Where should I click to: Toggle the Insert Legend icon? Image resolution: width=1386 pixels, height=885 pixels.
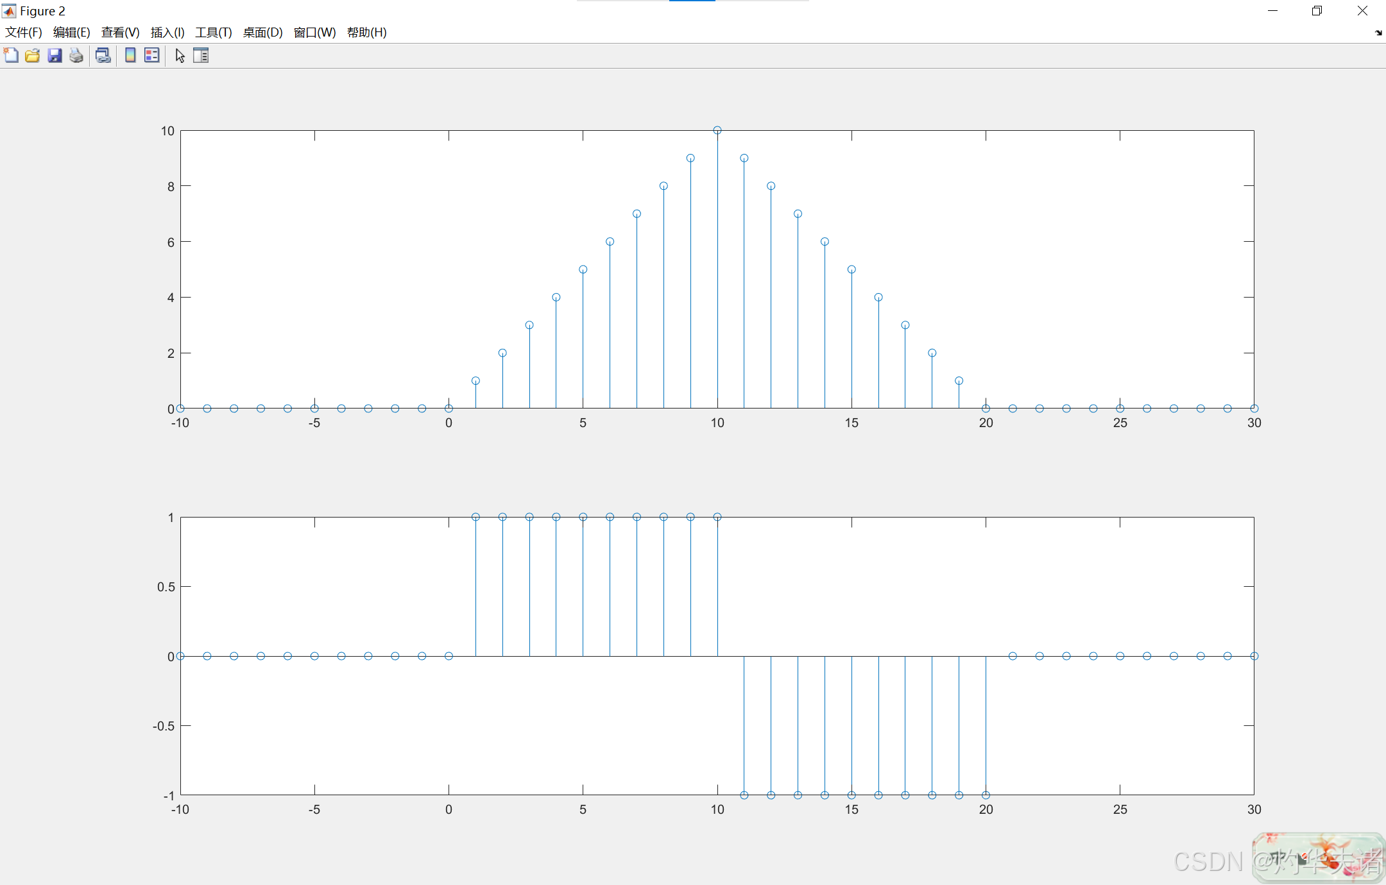pyautogui.click(x=152, y=56)
